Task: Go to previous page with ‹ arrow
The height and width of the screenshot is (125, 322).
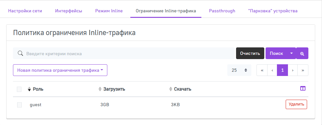Action: pos(272,70)
